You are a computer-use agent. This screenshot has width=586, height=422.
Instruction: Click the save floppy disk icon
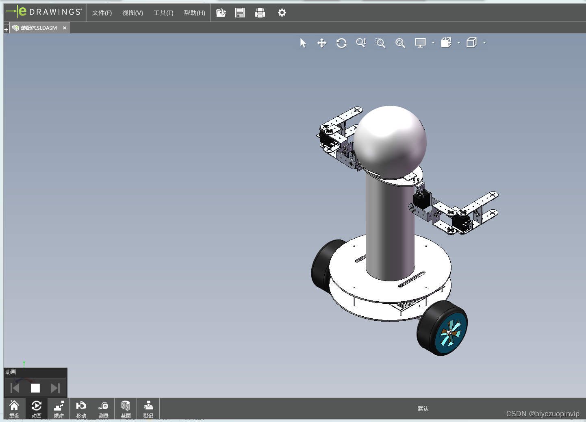coord(240,13)
